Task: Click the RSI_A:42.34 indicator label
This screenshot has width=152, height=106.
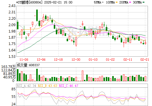Action: coord(26,86)
